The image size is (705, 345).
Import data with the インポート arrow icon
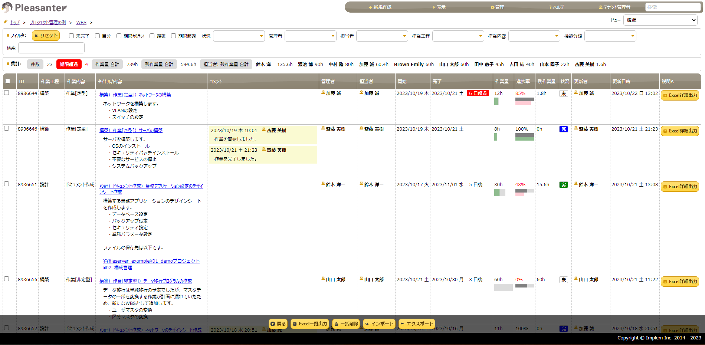click(x=367, y=324)
